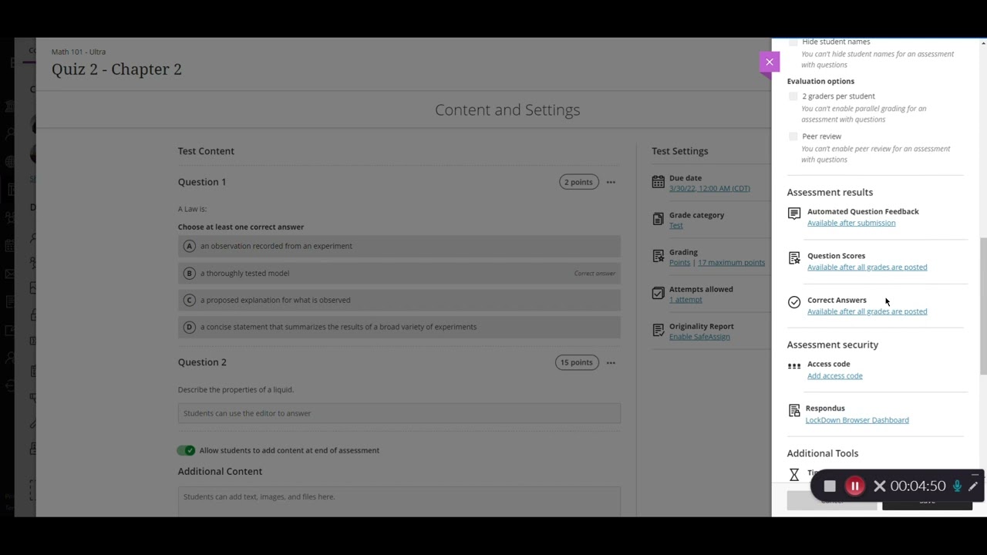Select 'a concise statement that summarizes' answer
The height and width of the screenshot is (555, 987).
click(399, 327)
